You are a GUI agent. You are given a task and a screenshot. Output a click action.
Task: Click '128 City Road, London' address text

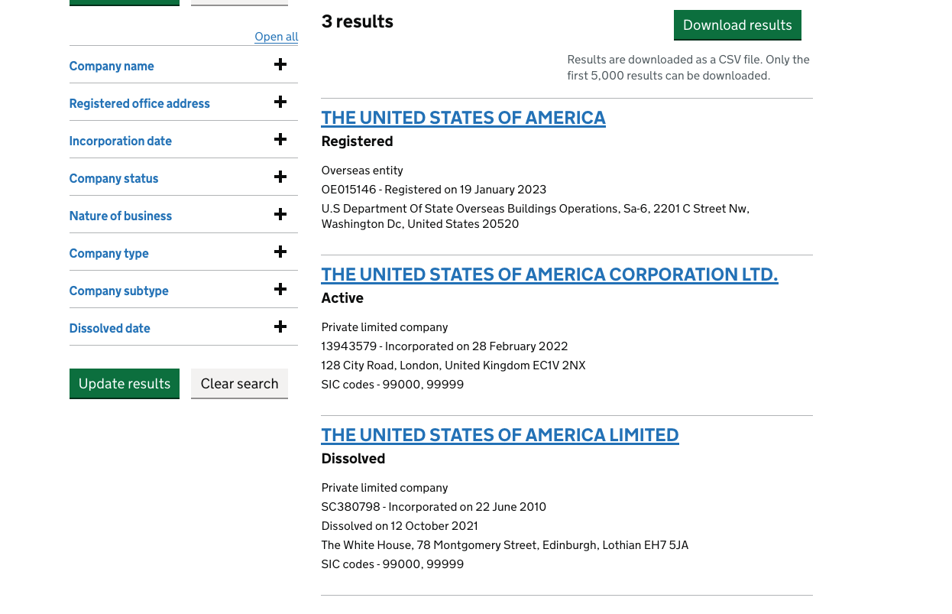(453, 365)
